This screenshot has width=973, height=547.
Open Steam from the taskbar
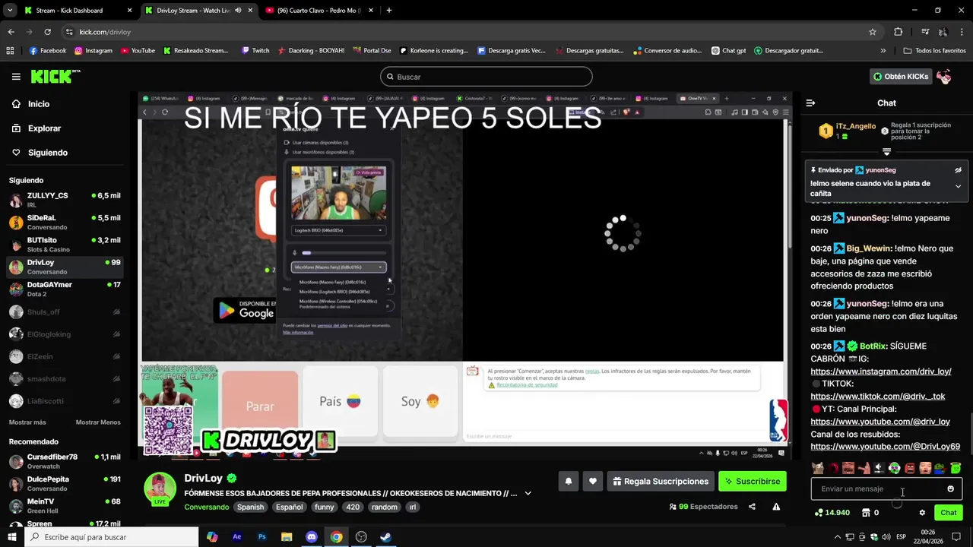point(385,537)
